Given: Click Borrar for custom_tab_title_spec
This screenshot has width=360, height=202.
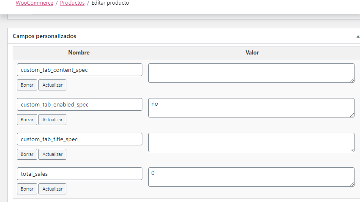Looking at the screenshot, I should coord(27,154).
